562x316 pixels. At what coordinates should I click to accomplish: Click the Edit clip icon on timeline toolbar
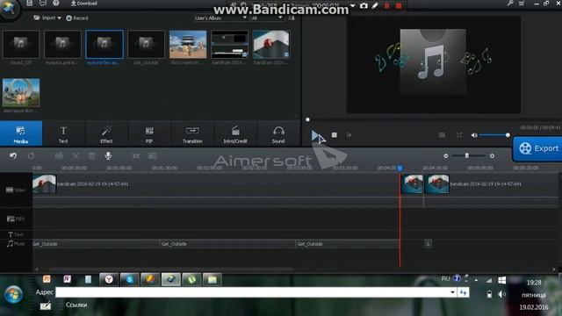click(x=59, y=156)
